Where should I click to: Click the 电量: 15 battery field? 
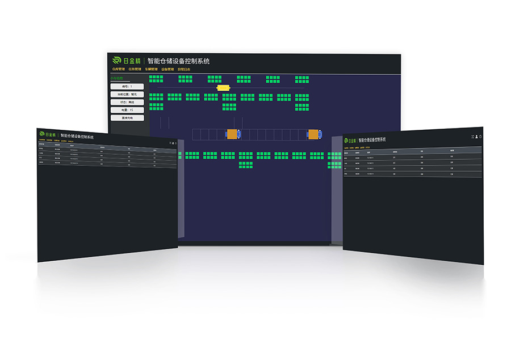pos(127,110)
